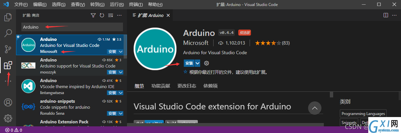Install Microsoft Arduino from the list

coord(112,52)
